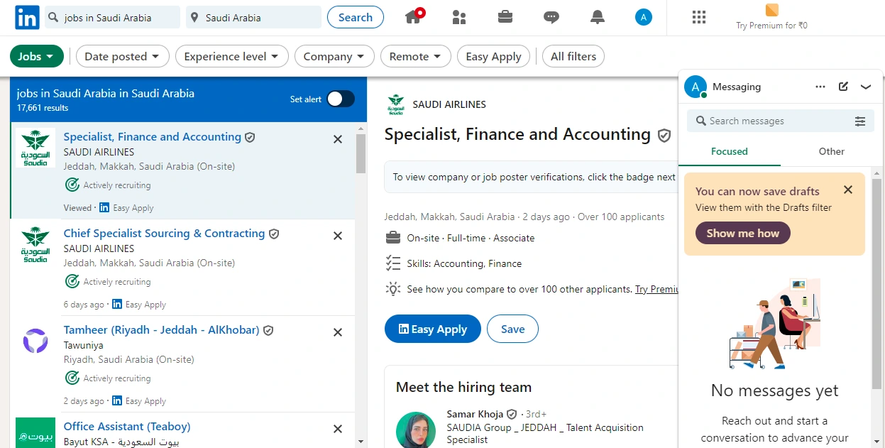Dismiss the Tamheer job card
This screenshot has height=448, width=885.
click(338, 332)
